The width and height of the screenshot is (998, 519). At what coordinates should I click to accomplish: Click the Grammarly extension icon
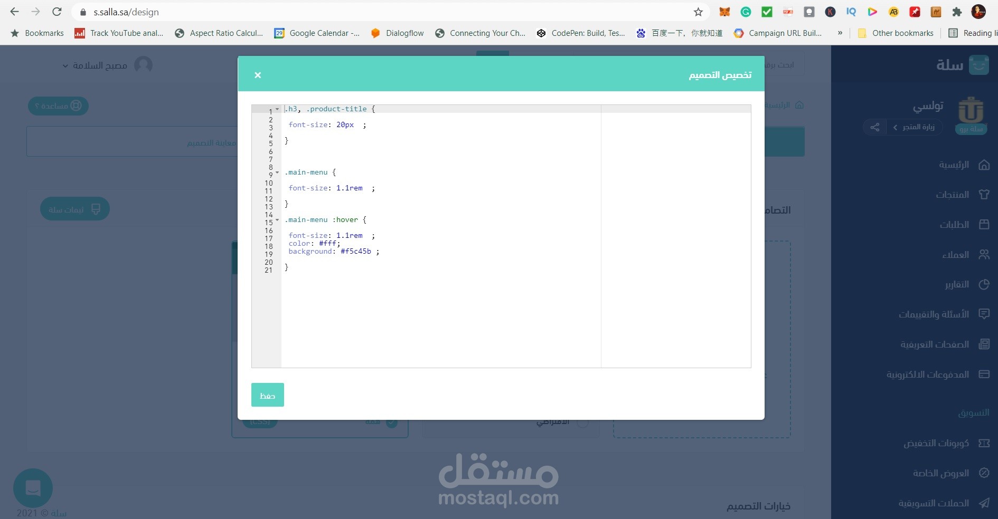tap(746, 12)
